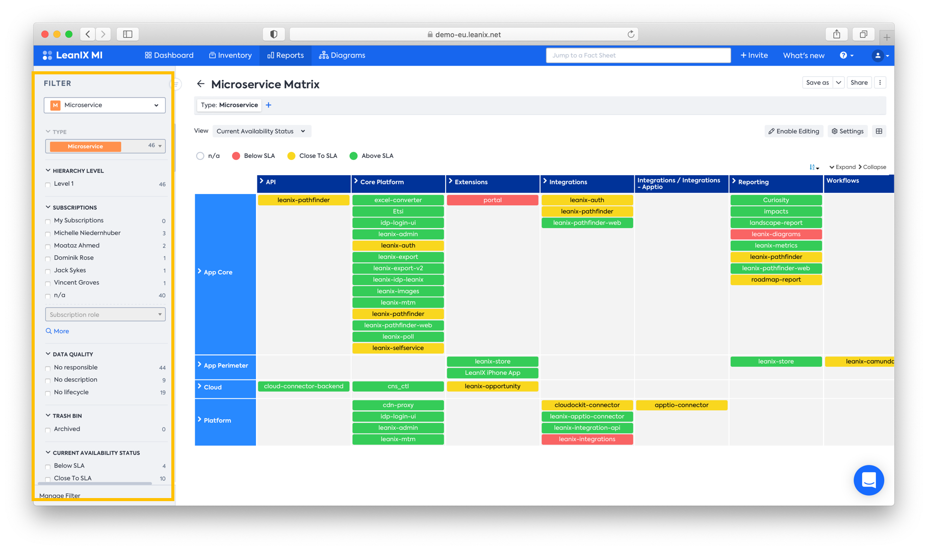
Task: Click the red Below SLA legend swatch
Action: 236,156
